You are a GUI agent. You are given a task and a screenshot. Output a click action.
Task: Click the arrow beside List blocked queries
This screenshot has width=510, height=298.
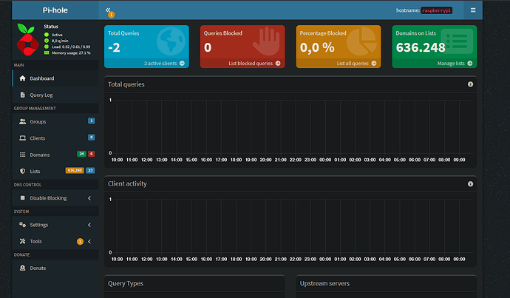[278, 64]
